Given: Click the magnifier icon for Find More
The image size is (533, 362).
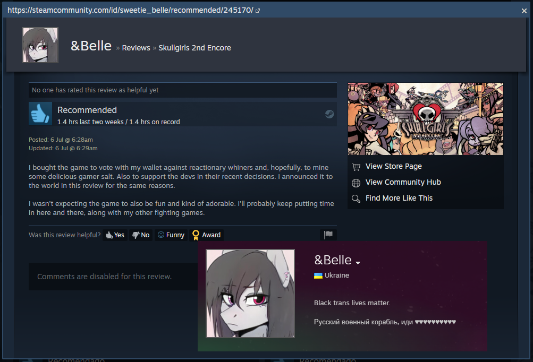Looking at the screenshot, I should [x=356, y=199].
